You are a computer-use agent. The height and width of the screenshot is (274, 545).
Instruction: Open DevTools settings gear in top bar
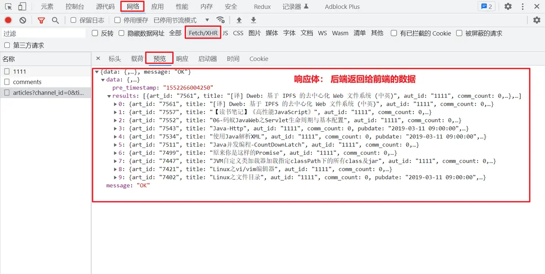[x=508, y=6]
